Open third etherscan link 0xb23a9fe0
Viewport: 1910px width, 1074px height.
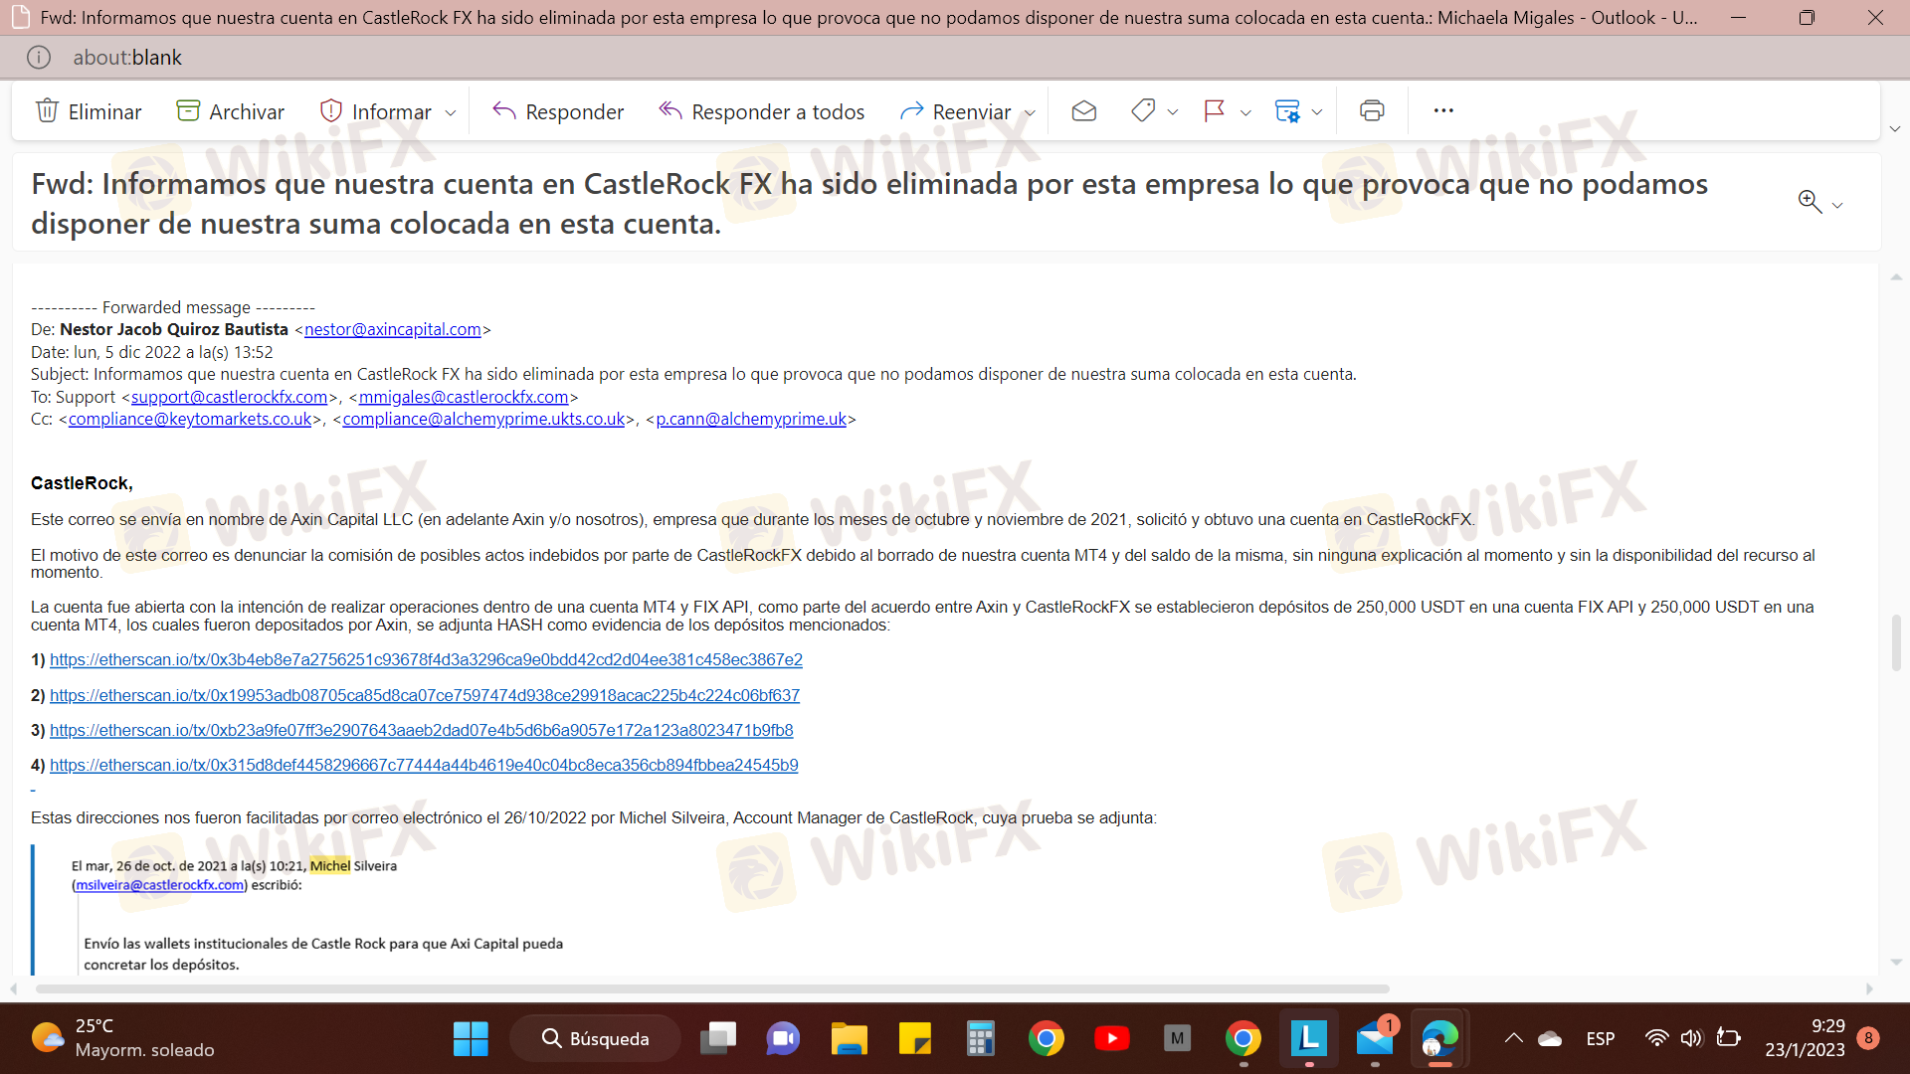(x=422, y=730)
